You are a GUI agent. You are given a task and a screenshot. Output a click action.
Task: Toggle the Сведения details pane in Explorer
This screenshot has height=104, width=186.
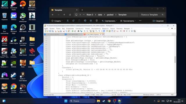coord(158,21)
